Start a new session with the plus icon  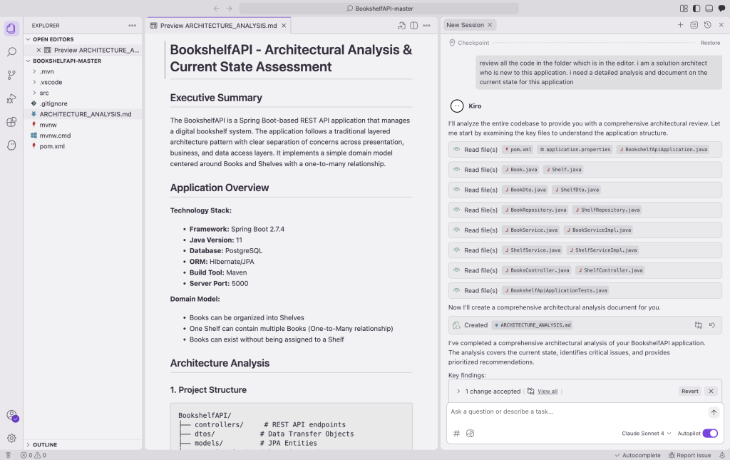coord(680,24)
